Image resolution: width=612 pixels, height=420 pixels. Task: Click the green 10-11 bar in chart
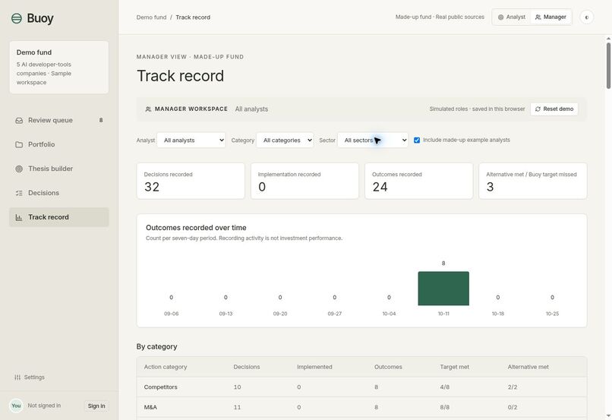[x=443, y=289]
